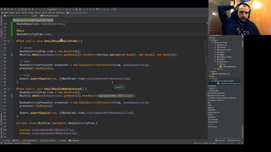
Task: Select the activities folder in project tree
Action: click(221, 47)
